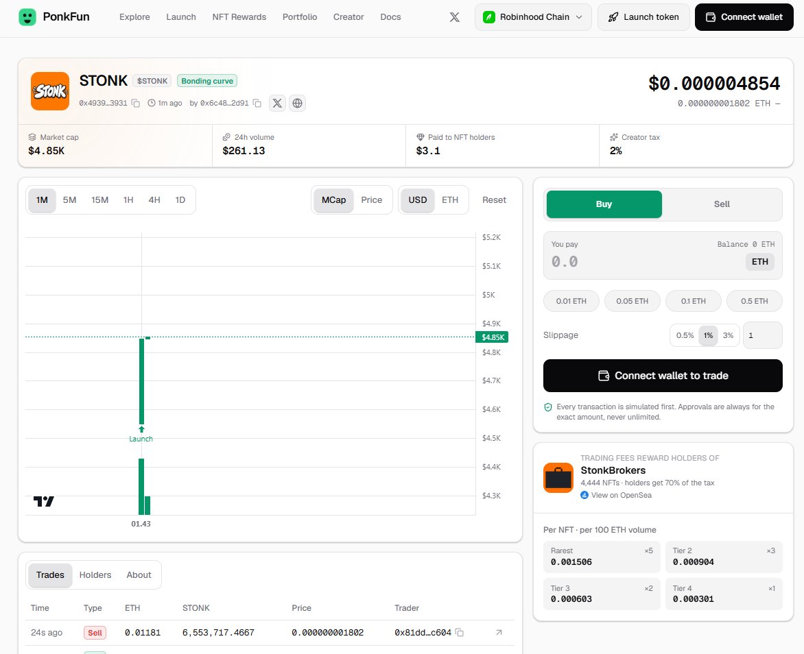The image size is (804, 654).
Task: Reset the chart view
Action: point(495,200)
